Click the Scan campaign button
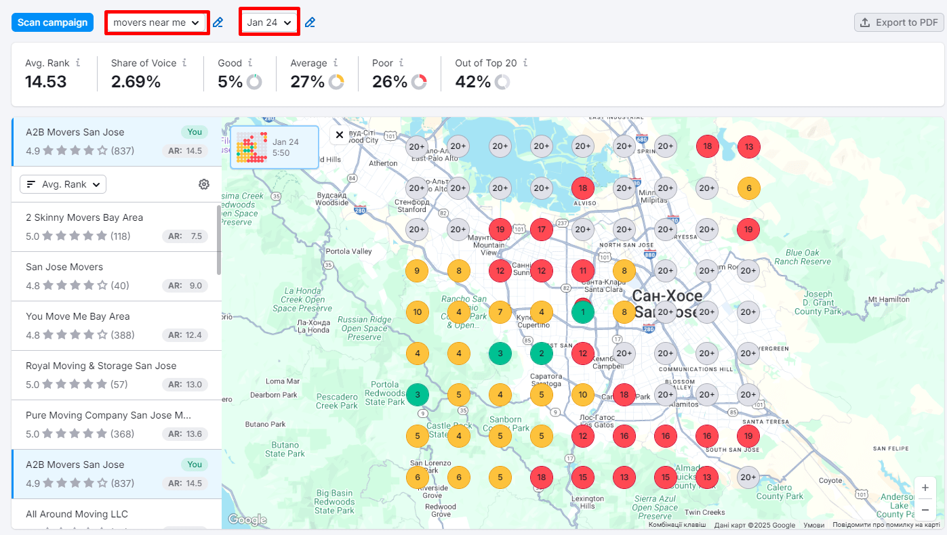The height and width of the screenshot is (535, 947). click(52, 22)
